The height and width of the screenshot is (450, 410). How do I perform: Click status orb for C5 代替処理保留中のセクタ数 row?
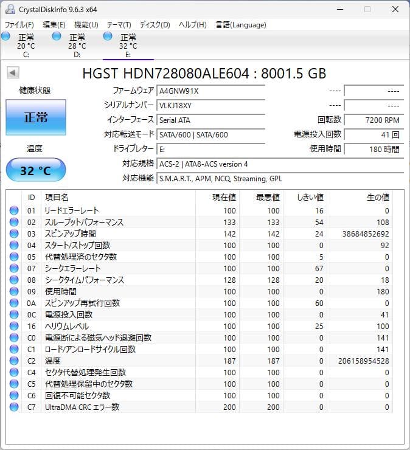14,384
